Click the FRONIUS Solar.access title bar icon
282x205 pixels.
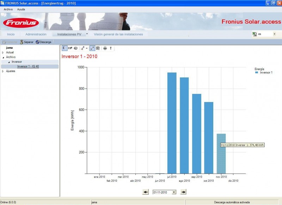(2, 3)
